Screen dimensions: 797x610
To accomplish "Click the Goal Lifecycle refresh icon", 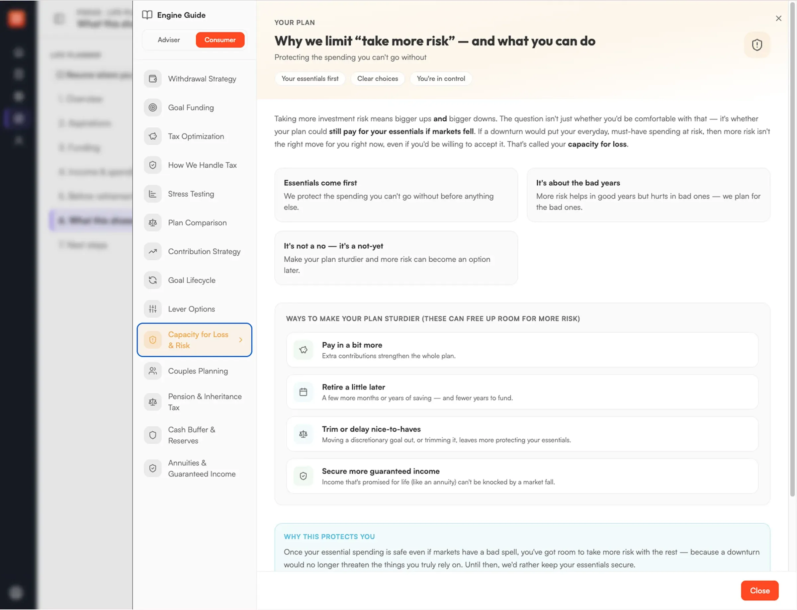I will point(152,280).
